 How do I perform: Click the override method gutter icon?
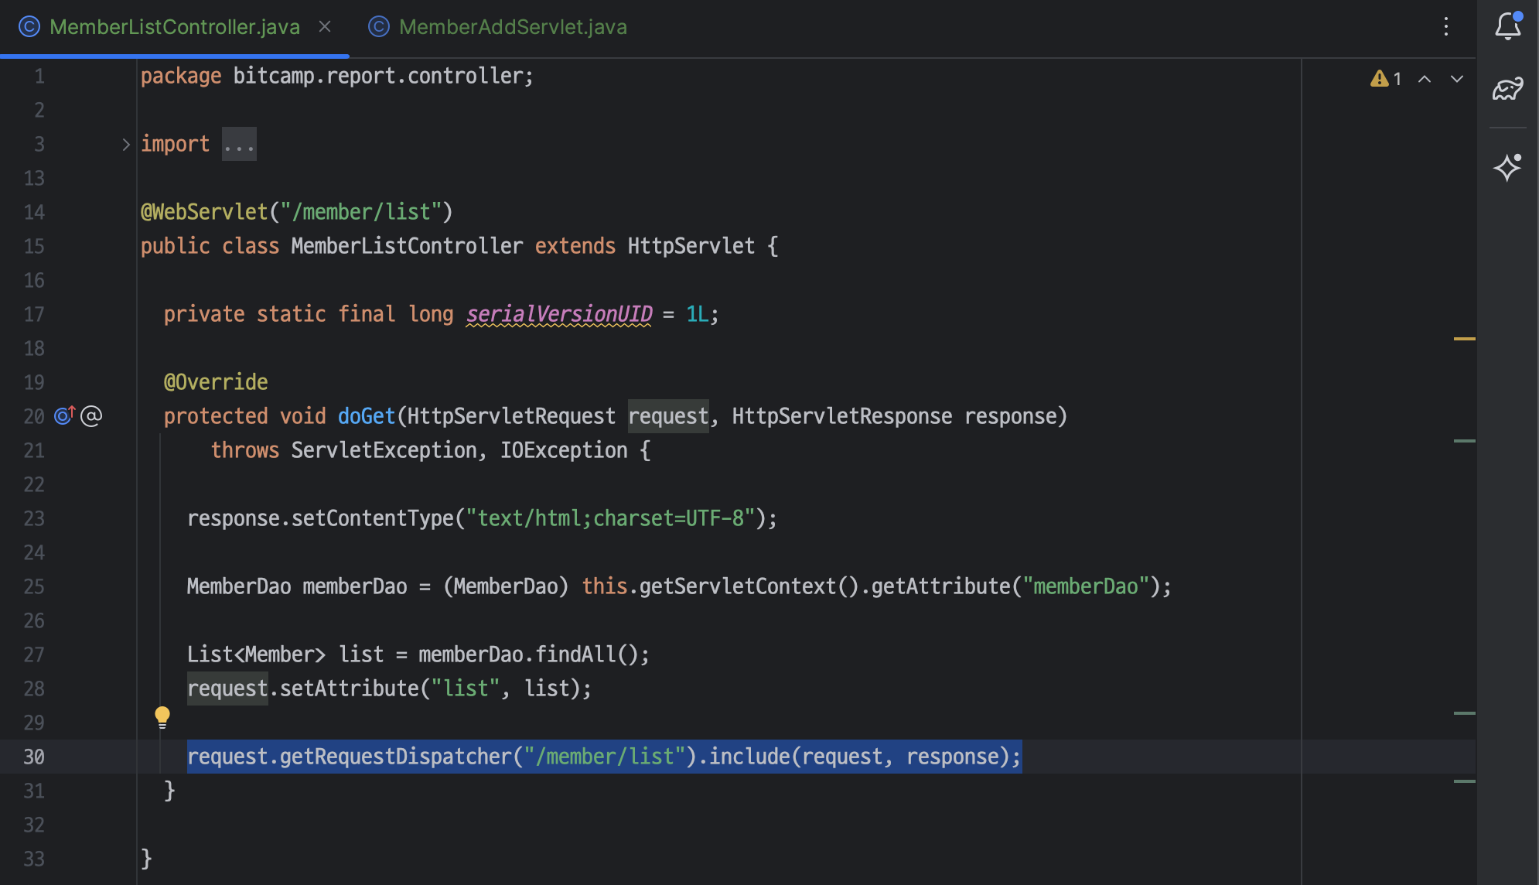tap(64, 416)
